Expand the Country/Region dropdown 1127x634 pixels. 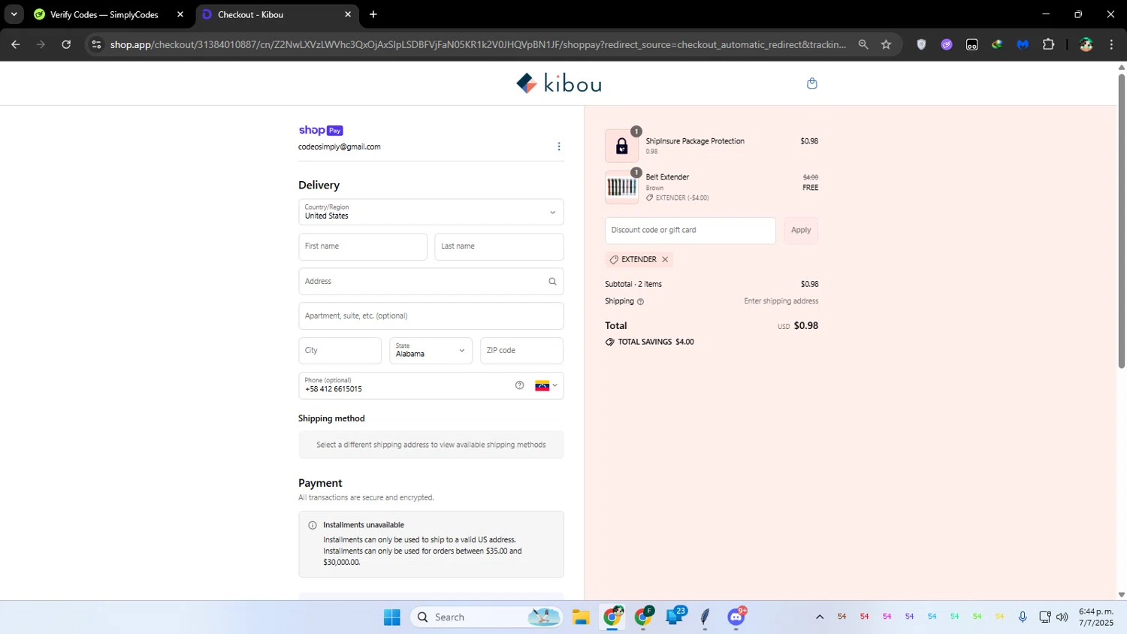431,213
